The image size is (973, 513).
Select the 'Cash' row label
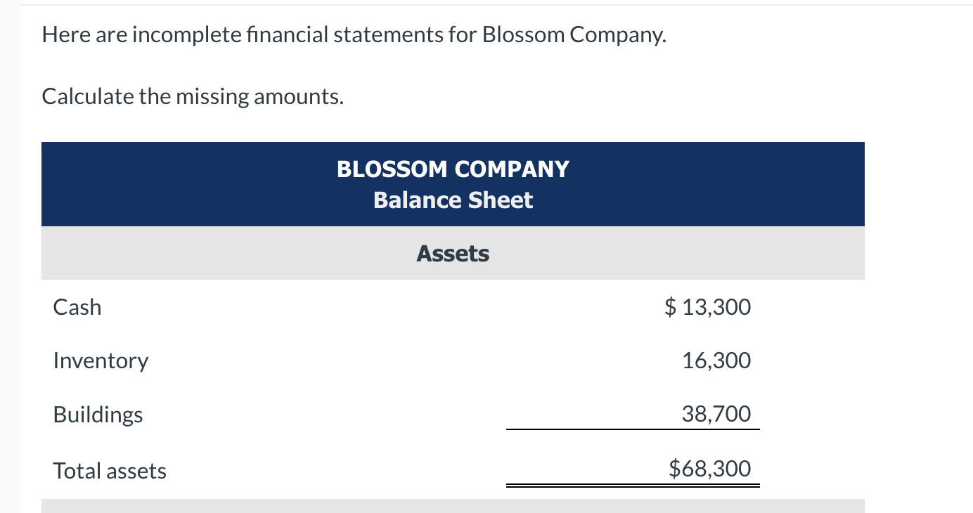pos(77,307)
